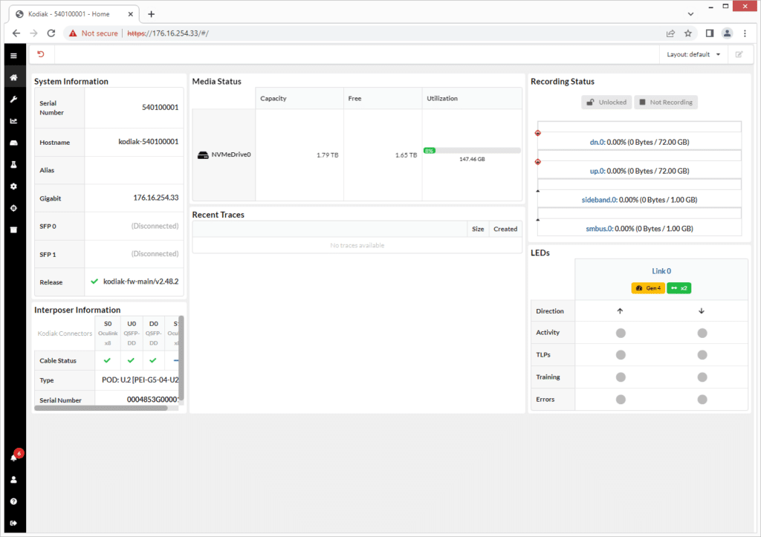Click the dn.0 red buffer marker

[x=538, y=133]
